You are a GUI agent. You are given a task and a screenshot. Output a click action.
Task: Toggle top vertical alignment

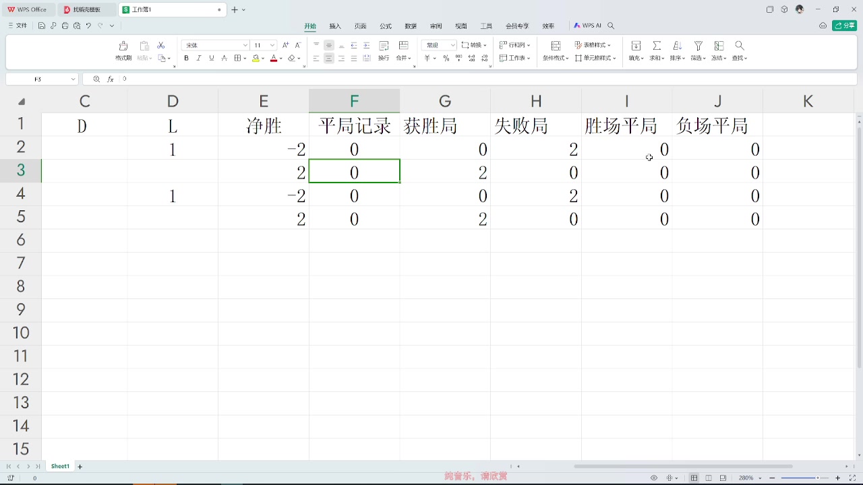pyautogui.click(x=316, y=45)
